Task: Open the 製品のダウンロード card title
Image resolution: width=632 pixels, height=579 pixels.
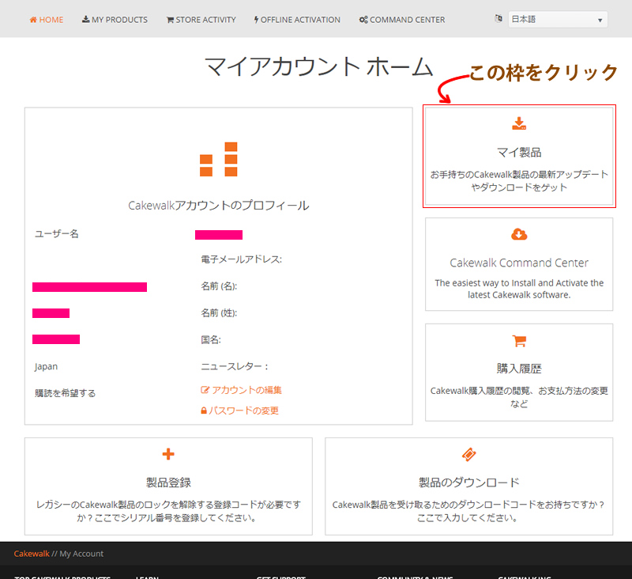Action: point(468,482)
